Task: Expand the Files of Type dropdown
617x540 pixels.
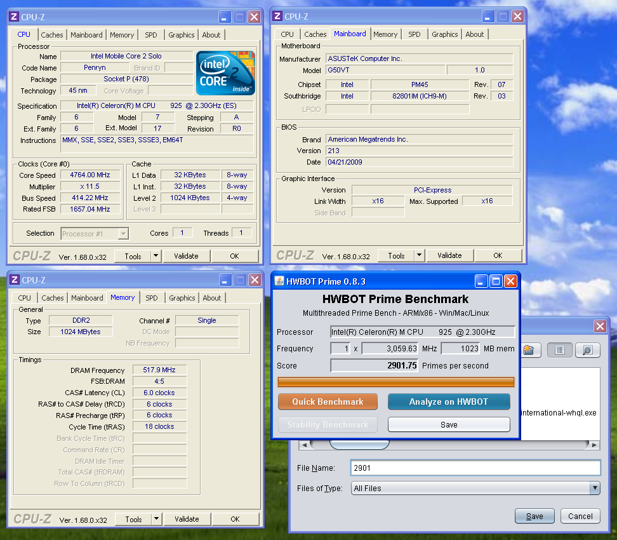Action: (x=594, y=488)
